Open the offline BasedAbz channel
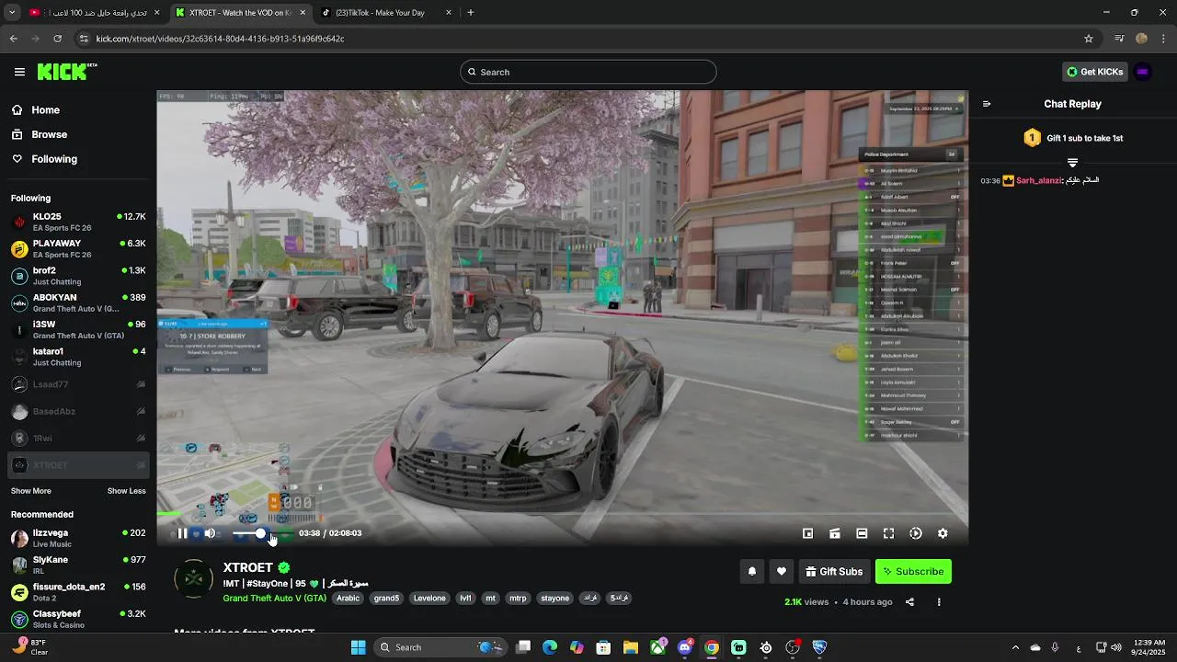The image size is (1177, 662). tap(78, 411)
